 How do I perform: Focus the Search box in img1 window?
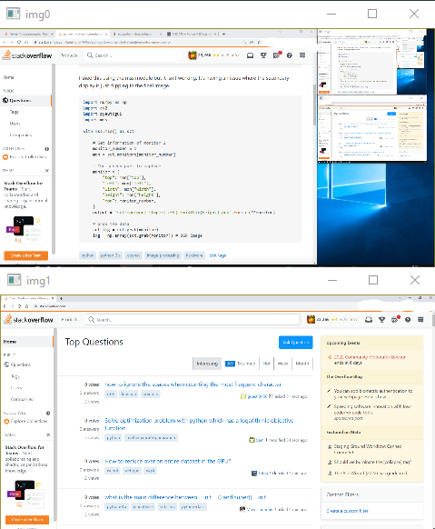click(x=193, y=320)
